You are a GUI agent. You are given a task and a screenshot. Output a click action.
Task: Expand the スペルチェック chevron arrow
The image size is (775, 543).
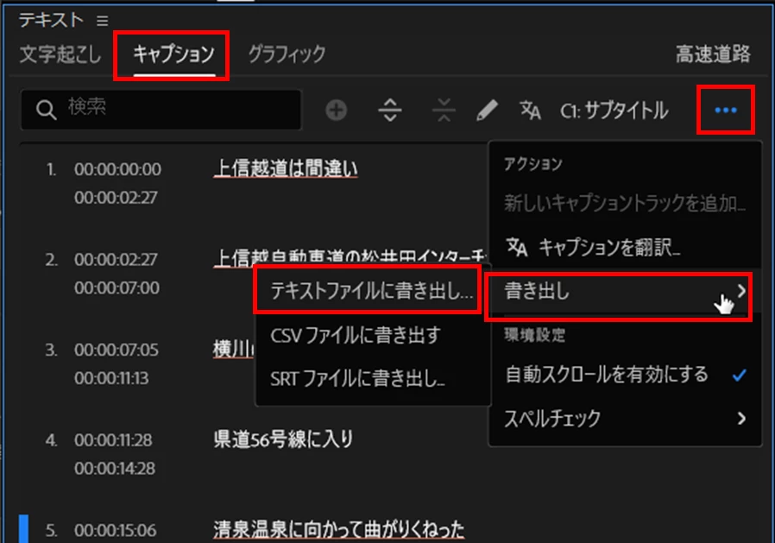pyautogui.click(x=741, y=419)
